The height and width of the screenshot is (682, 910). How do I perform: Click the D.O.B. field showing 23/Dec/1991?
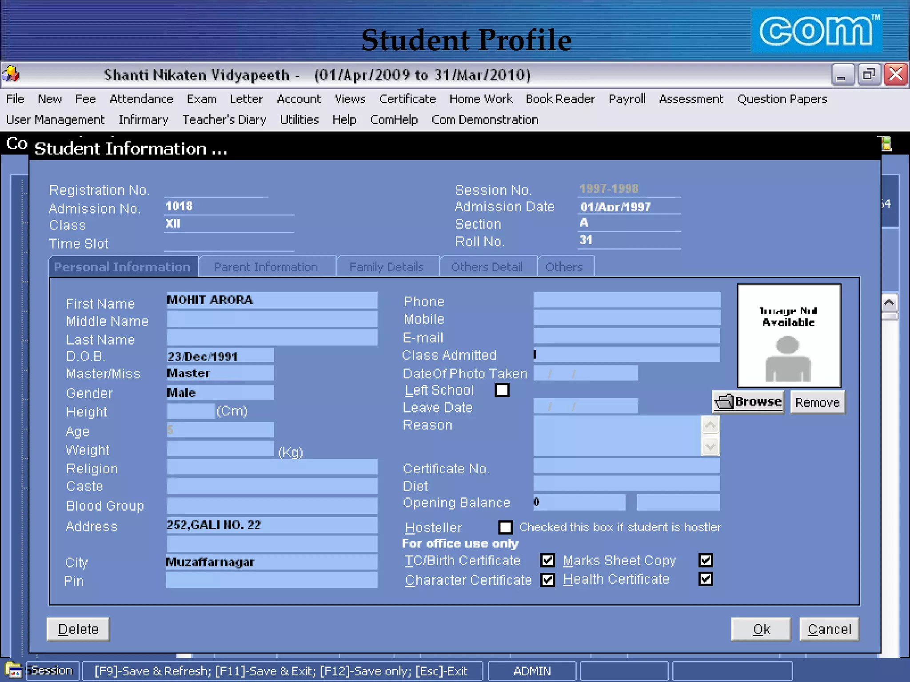coord(220,356)
